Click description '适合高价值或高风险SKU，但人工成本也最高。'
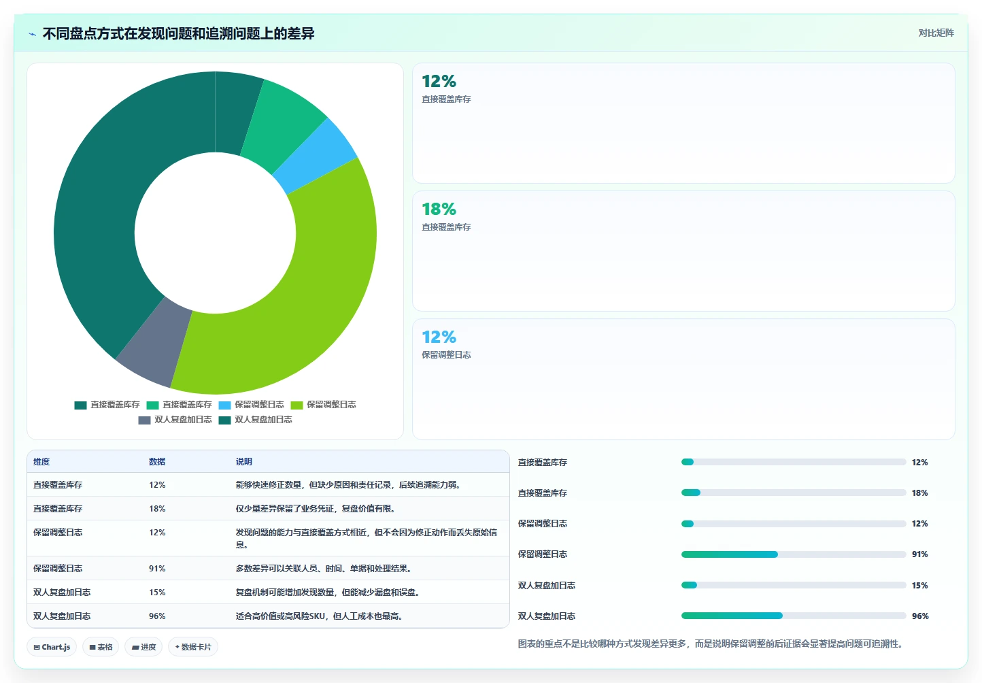This screenshot has height=683, width=982. point(320,616)
